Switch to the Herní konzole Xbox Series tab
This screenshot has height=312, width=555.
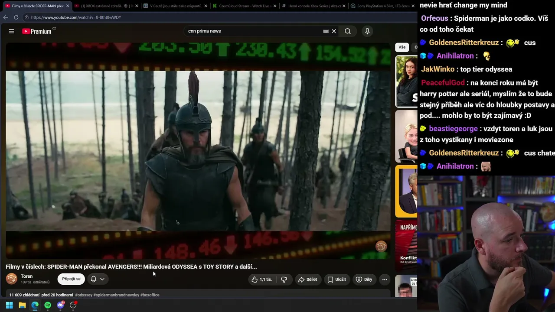pyautogui.click(x=313, y=6)
